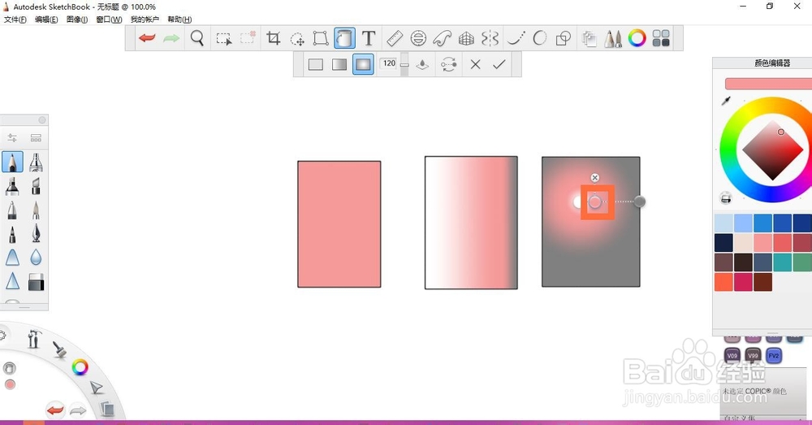
Task: Click the white gradient start handle
Action: (x=577, y=202)
